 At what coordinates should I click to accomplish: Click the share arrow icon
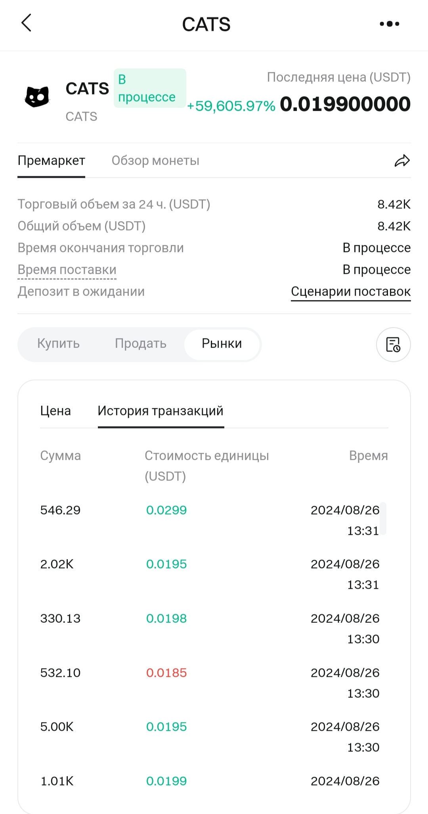[x=402, y=161]
